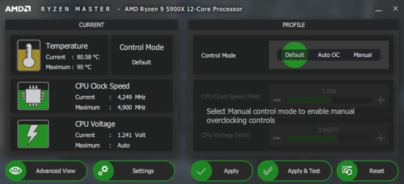Click Control Mode status showing Default in CURRENT panel
The image size is (404, 184).
click(x=142, y=62)
